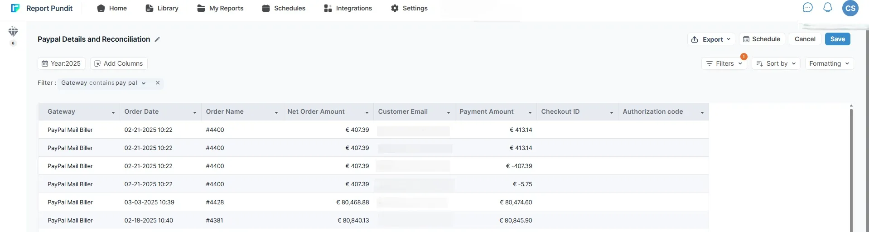Change the Year:2025 date range
The width and height of the screenshot is (869, 232).
click(61, 63)
